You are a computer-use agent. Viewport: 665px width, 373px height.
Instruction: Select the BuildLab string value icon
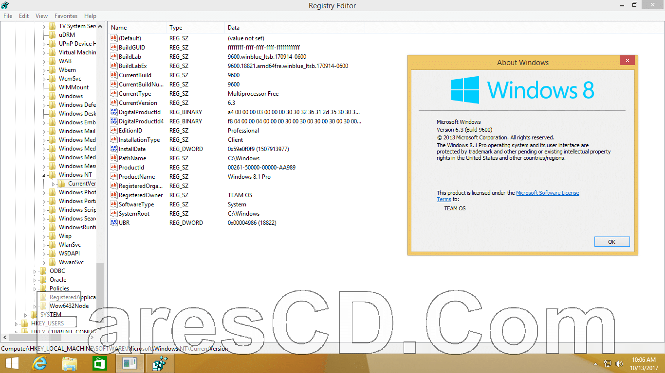[114, 56]
